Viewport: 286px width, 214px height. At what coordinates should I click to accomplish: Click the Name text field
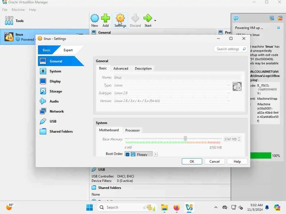pyautogui.click(x=178, y=77)
